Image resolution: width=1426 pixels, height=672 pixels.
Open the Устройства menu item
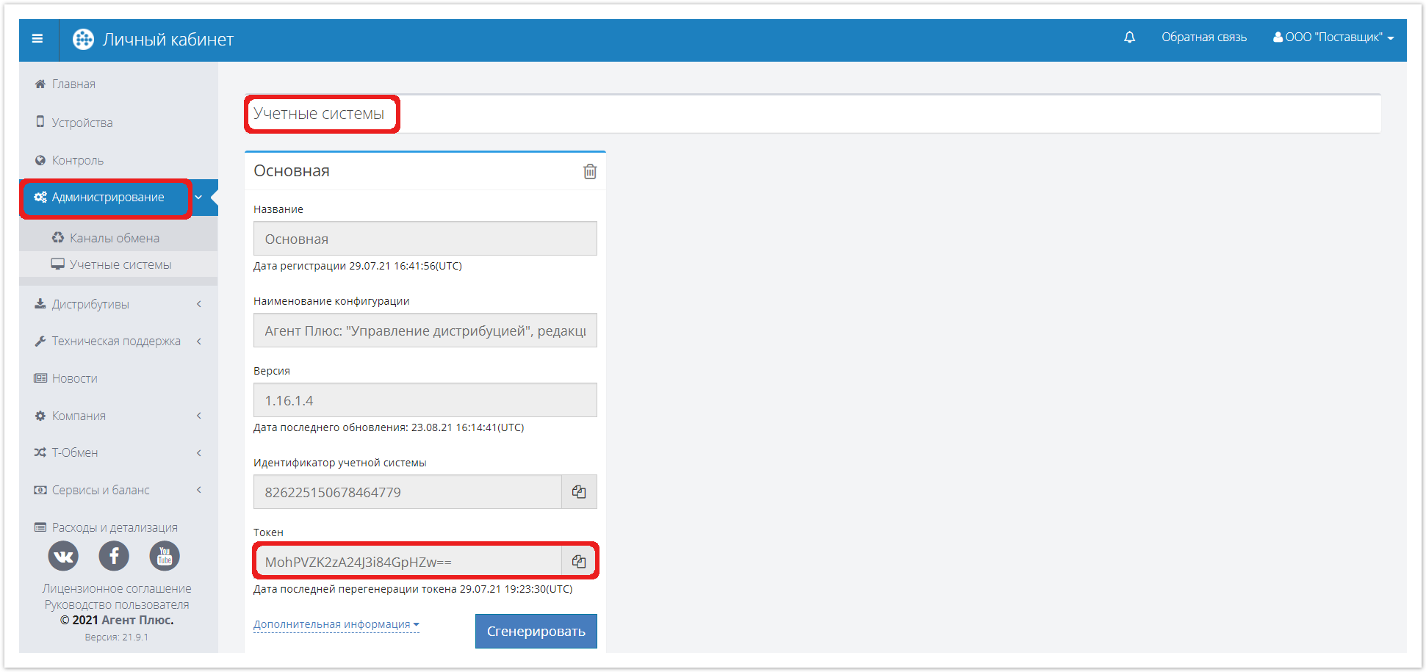point(82,123)
